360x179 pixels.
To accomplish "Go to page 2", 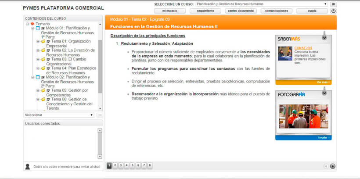I will click(x=115, y=165).
